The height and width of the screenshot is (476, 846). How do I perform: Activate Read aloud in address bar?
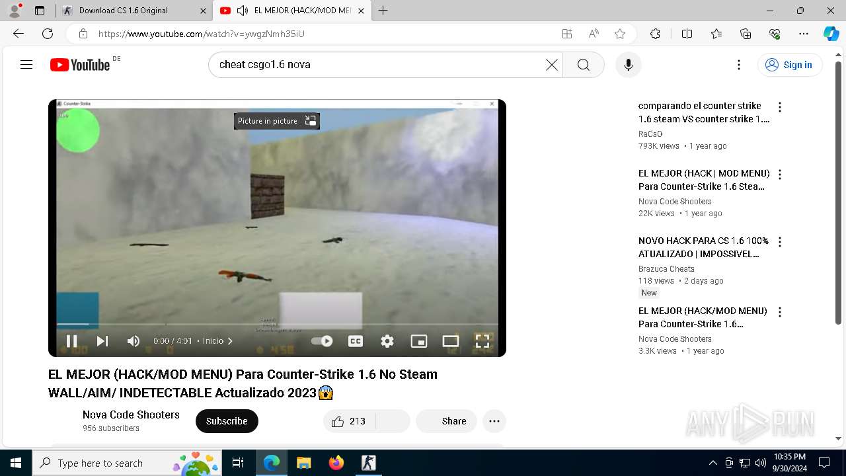pyautogui.click(x=594, y=34)
